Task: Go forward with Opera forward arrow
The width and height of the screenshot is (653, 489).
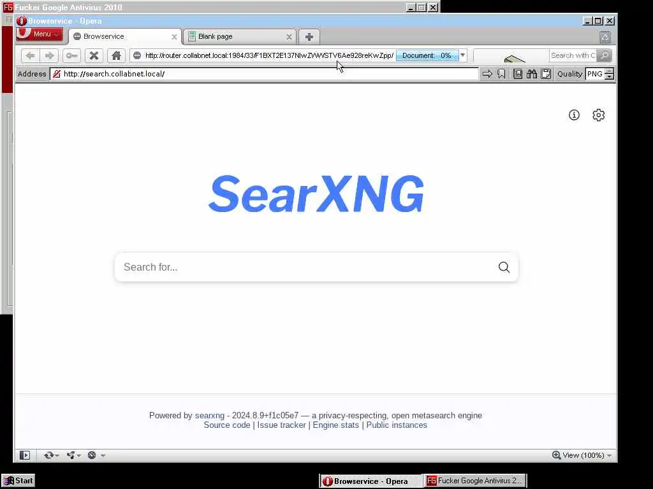Action: (x=49, y=55)
